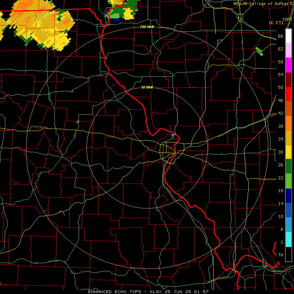Click the 18 legend value
294x294 pixels.
point(281,191)
